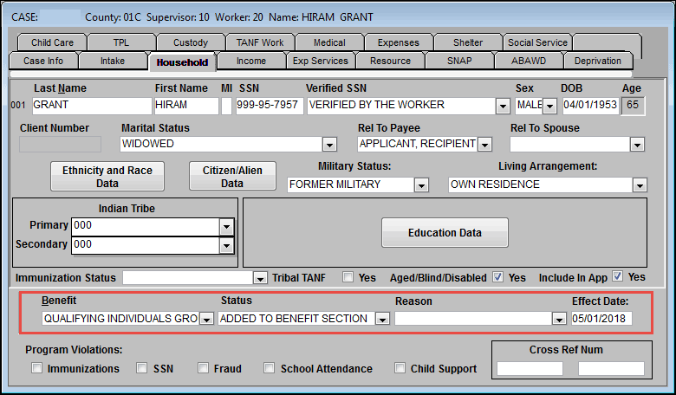
Task: Expand the Rel To Spouse dropdown
Action: coord(637,145)
